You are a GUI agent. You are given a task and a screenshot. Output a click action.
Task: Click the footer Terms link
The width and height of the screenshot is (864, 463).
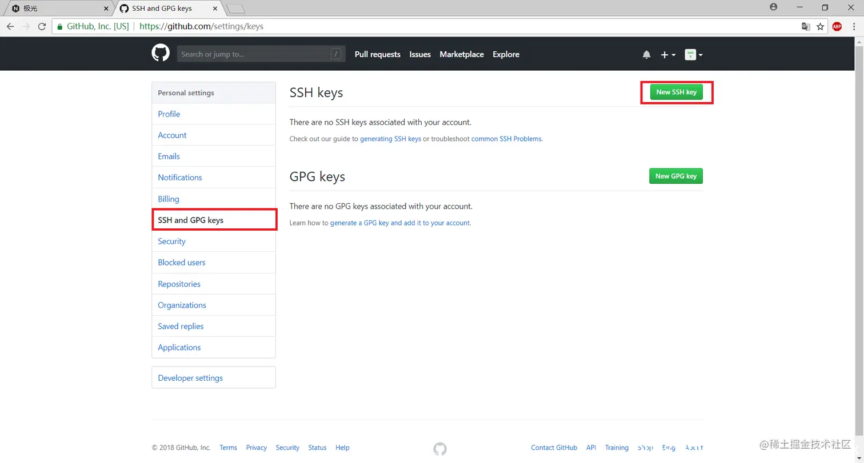click(x=228, y=448)
